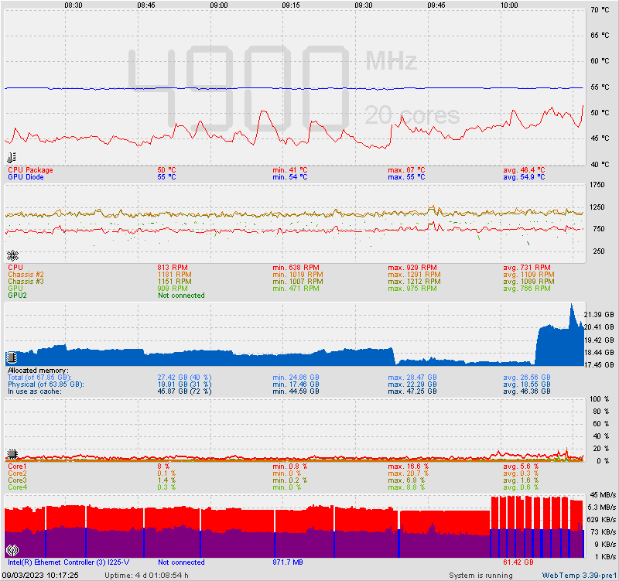This screenshot has width=619, height=581.
Task: Click the network icon in the traffic graph
Action: pyautogui.click(x=12, y=551)
